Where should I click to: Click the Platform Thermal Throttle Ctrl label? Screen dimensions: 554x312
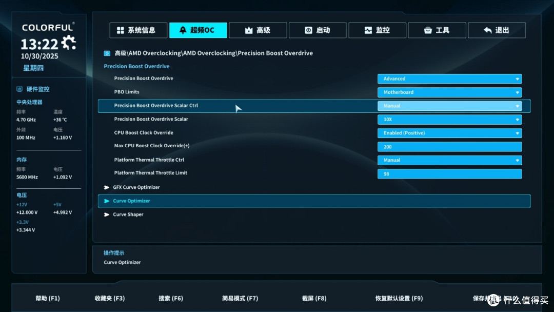149,160
